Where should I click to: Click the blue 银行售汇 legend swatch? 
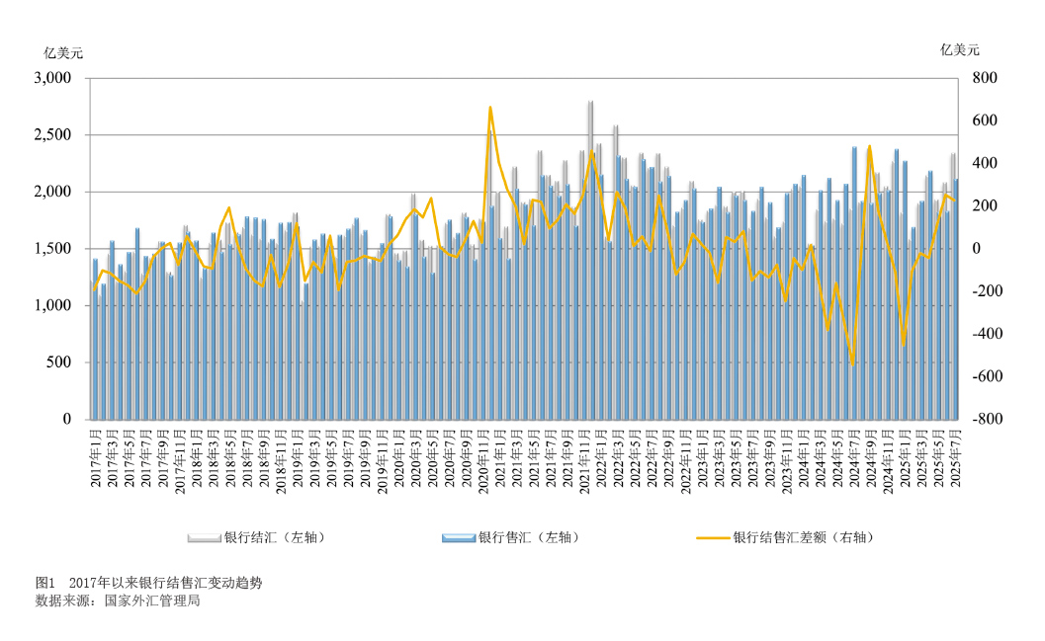459,538
